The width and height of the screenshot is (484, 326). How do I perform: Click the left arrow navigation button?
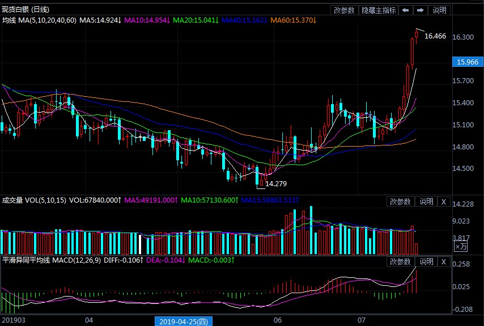click(x=406, y=10)
